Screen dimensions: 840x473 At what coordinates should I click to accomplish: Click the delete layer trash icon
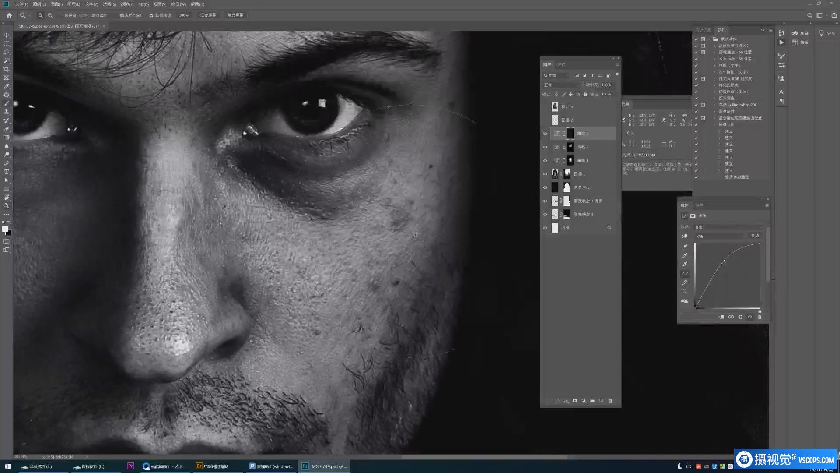(x=610, y=401)
